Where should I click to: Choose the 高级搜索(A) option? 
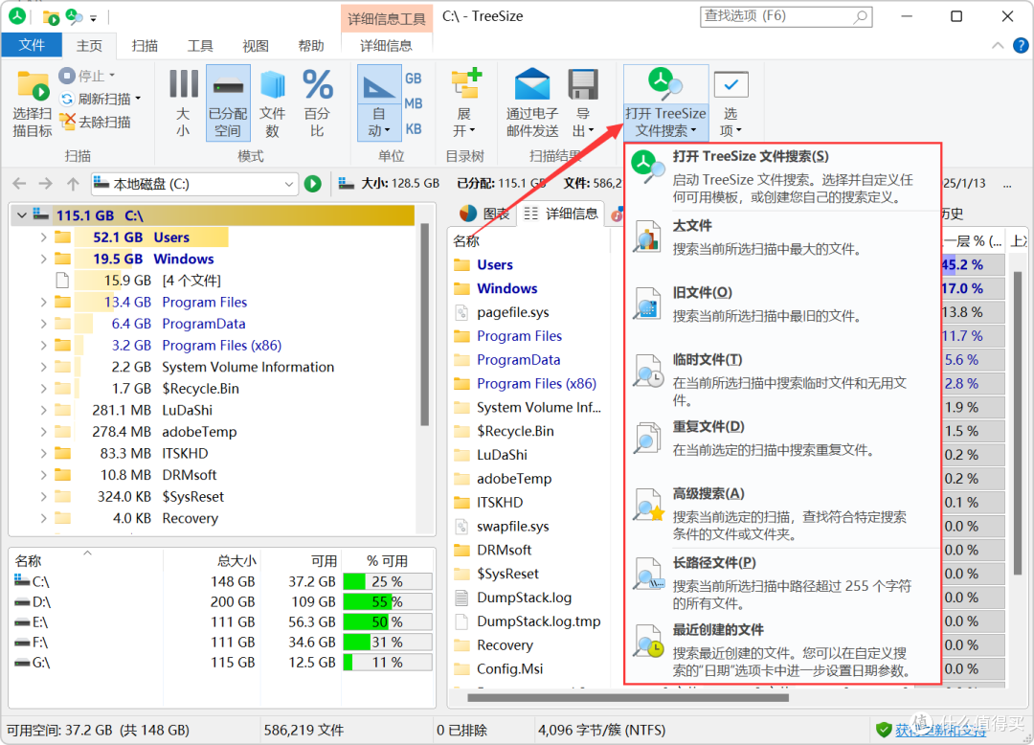coord(782,513)
